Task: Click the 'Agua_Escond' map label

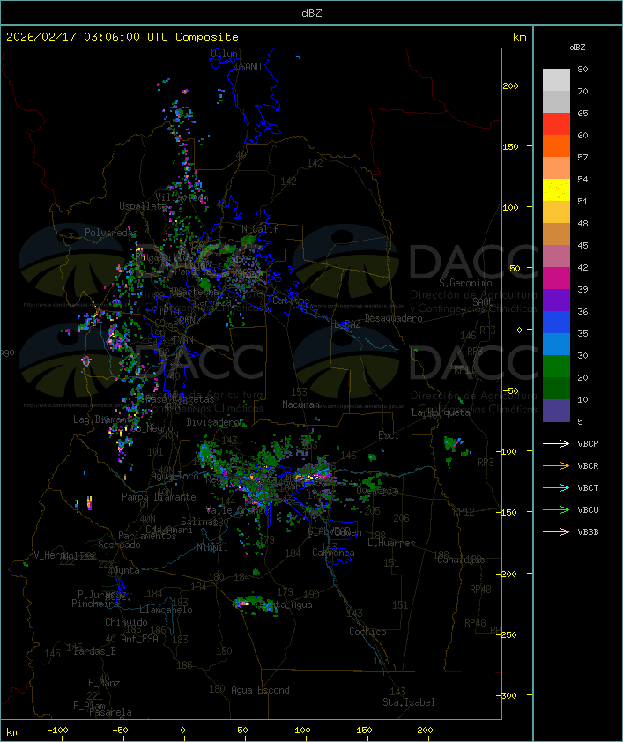Action: tap(260, 690)
